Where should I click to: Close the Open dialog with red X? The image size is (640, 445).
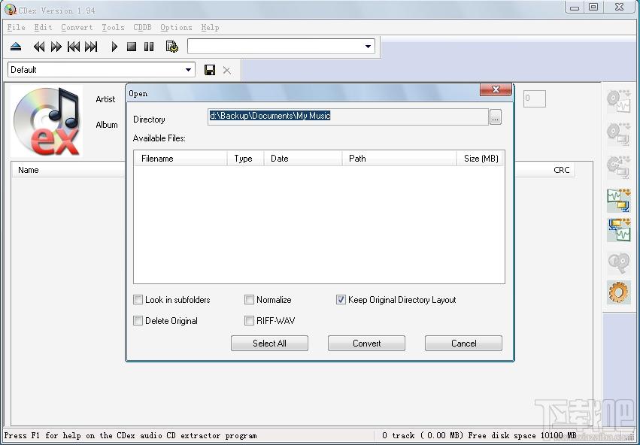point(496,89)
